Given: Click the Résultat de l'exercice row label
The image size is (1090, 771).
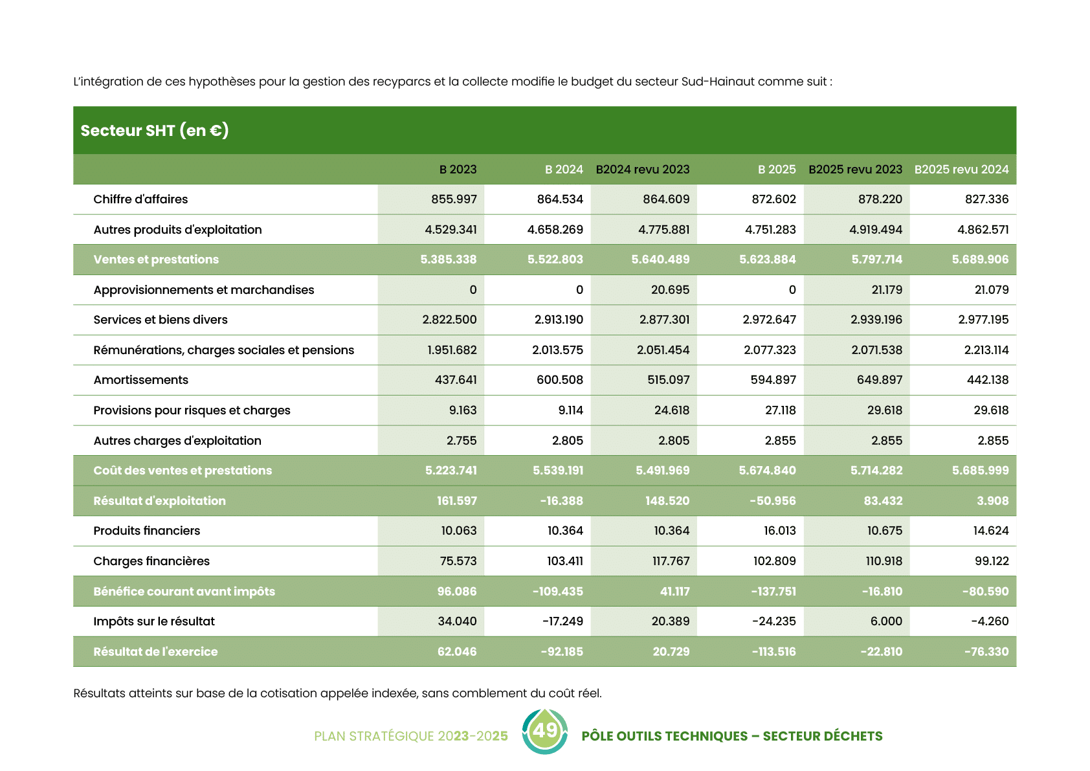Looking at the screenshot, I should click(x=155, y=652).
